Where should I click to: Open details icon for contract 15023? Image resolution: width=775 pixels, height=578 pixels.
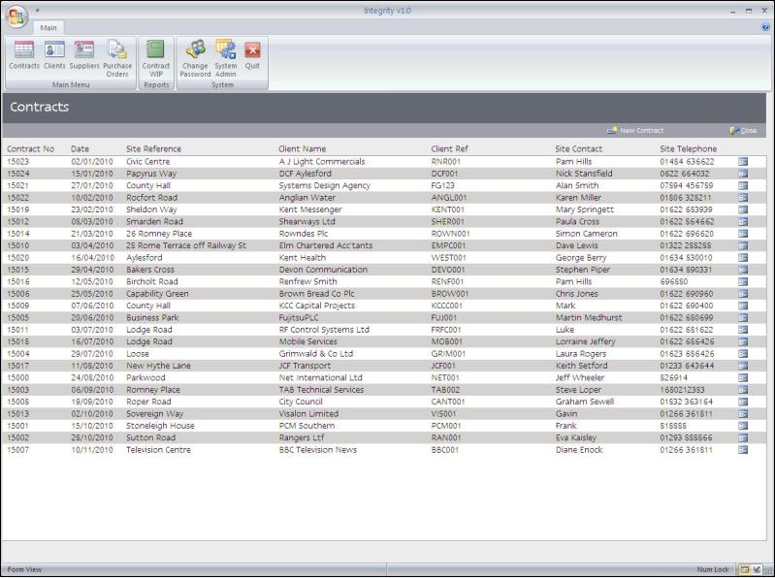point(743,162)
